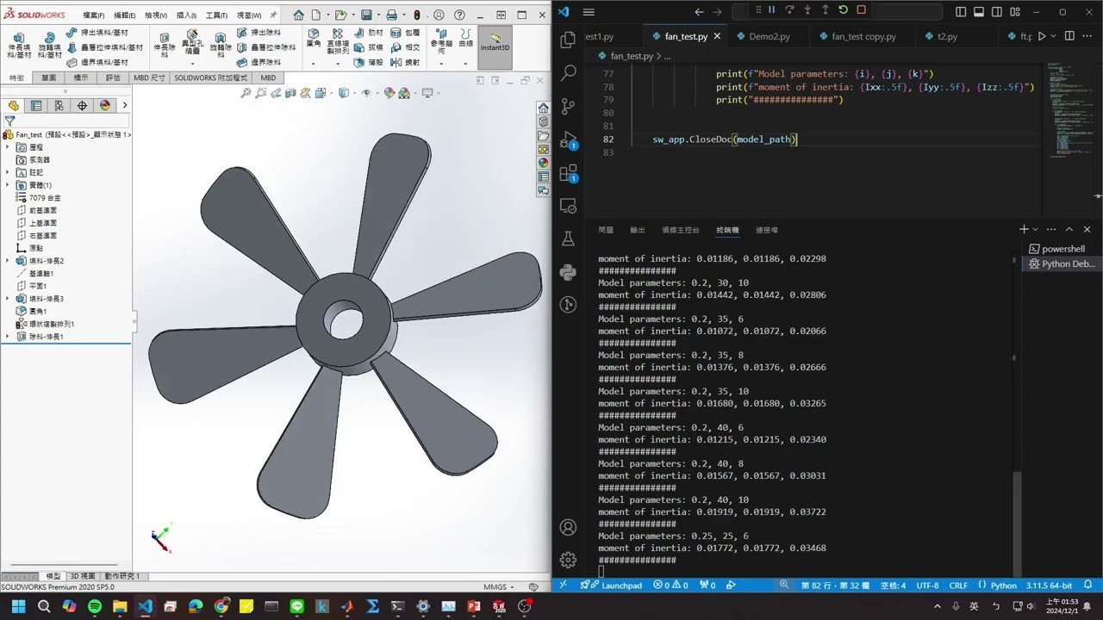This screenshot has width=1103, height=620.
Task: Expand the 填料-伸長3 feature node
Action: 8,299
